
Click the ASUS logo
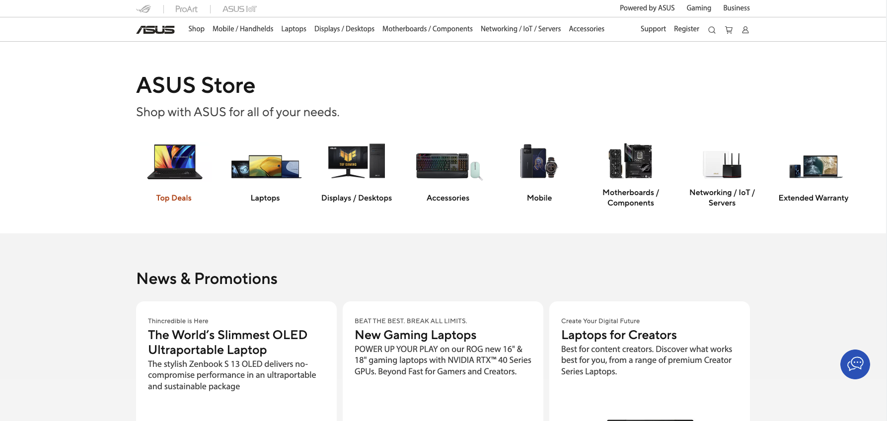[155, 30]
